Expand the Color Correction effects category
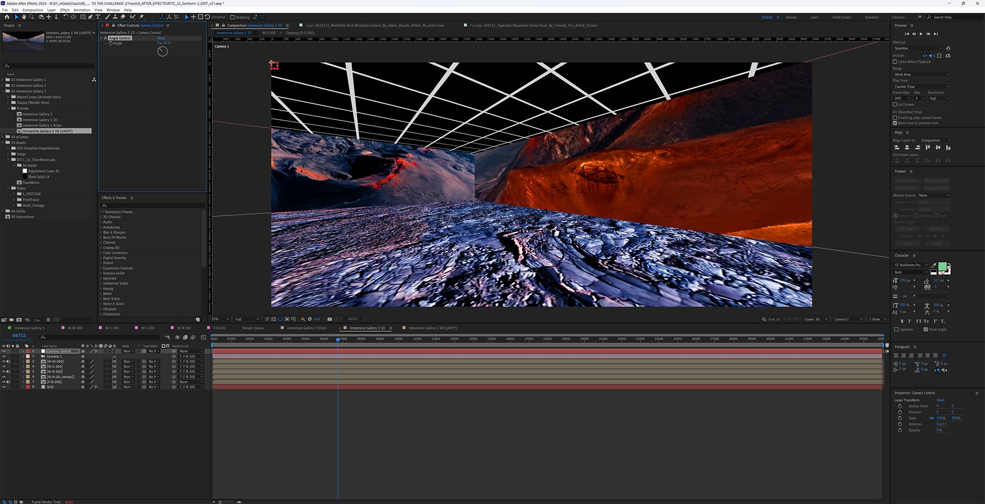Viewport: 985px width, 504px height. point(115,253)
